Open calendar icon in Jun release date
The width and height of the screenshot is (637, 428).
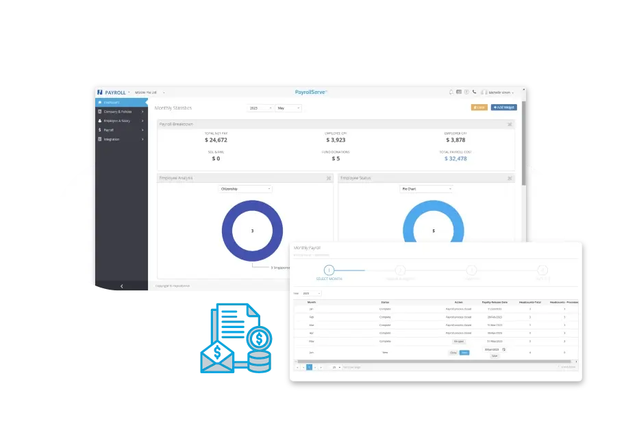click(x=503, y=349)
